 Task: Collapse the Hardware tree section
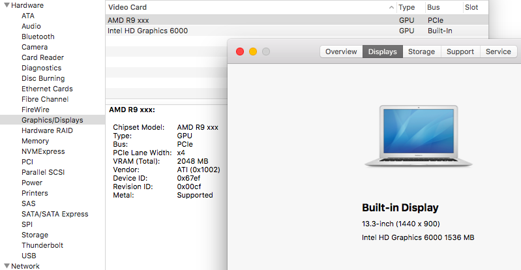coord(7,5)
